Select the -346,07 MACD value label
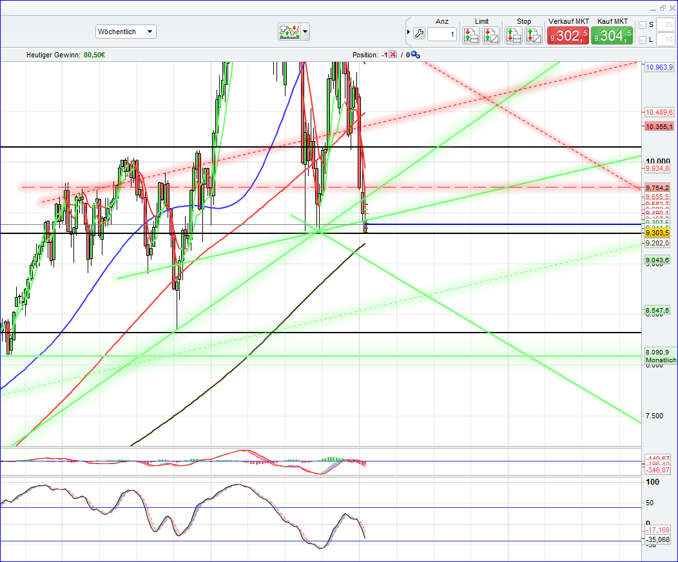The height and width of the screenshot is (562, 678). tap(657, 470)
